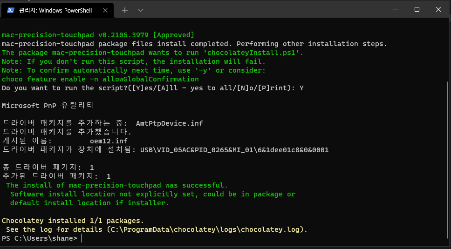This screenshot has height=249, width=451.
Task: Open a new tab with the plus button
Action: tap(125, 10)
